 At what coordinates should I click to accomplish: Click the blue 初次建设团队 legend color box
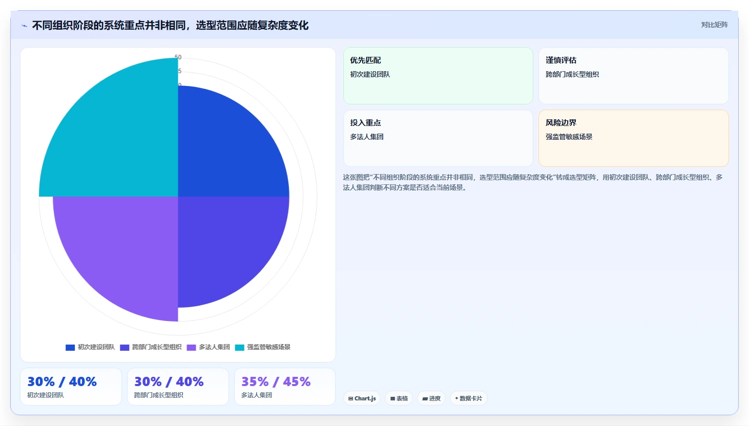70,348
